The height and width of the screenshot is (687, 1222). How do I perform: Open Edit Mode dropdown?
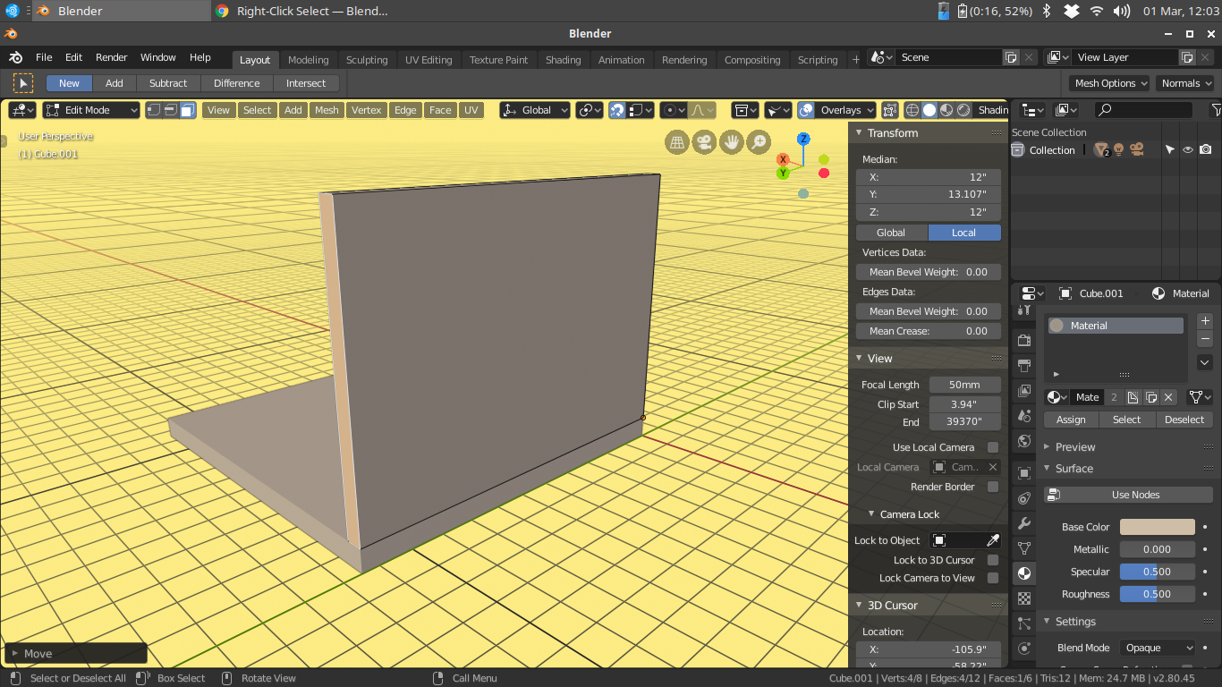pos(91,110)
